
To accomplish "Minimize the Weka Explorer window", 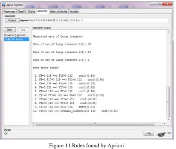I will tap(153, 4).
